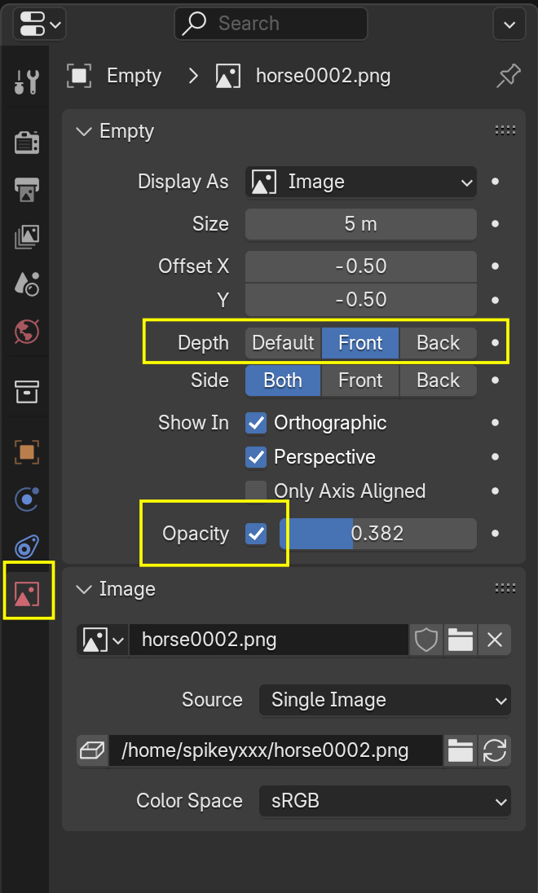Open the Scene properties tab
This screenshot has height=893, width=538.
(x=27, y=284)
